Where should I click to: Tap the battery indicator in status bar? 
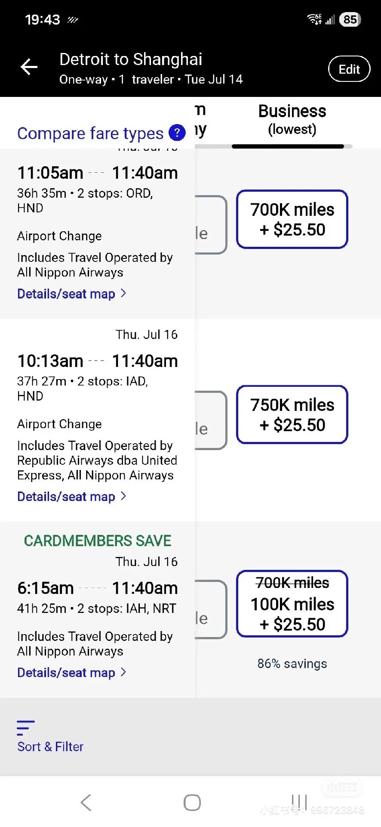[x=350, y=19]
